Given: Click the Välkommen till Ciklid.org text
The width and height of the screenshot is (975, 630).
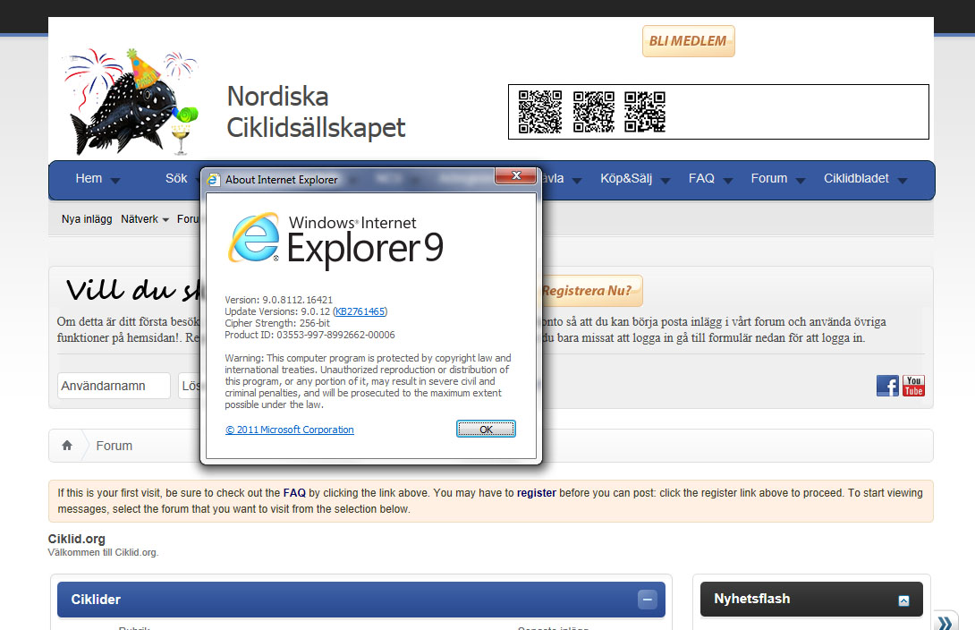Looking at the screenshot, I should point(103,552).
